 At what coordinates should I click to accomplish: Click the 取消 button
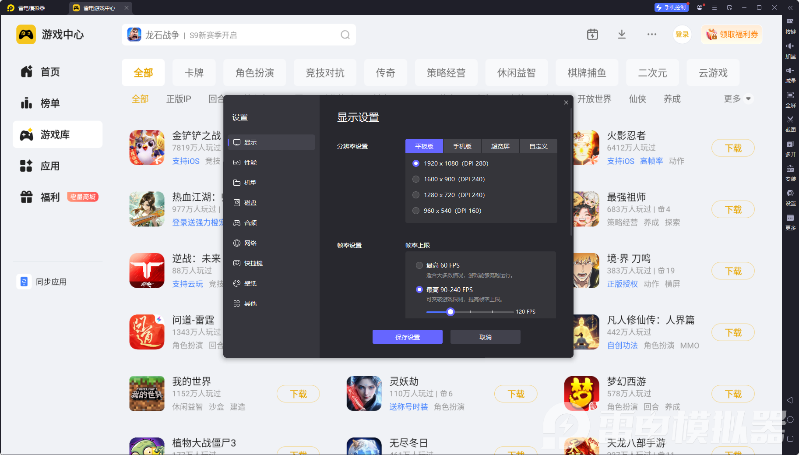point(486,337)
